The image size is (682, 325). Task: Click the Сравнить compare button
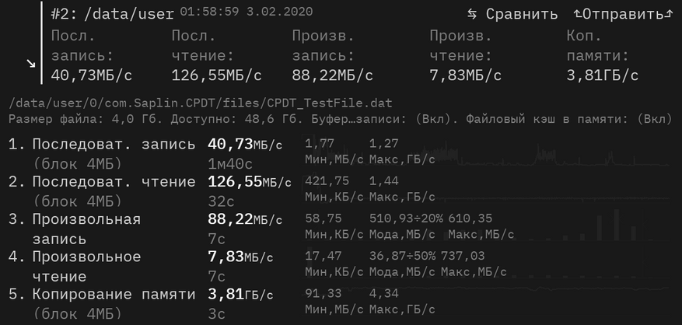(x=512, y=14)
